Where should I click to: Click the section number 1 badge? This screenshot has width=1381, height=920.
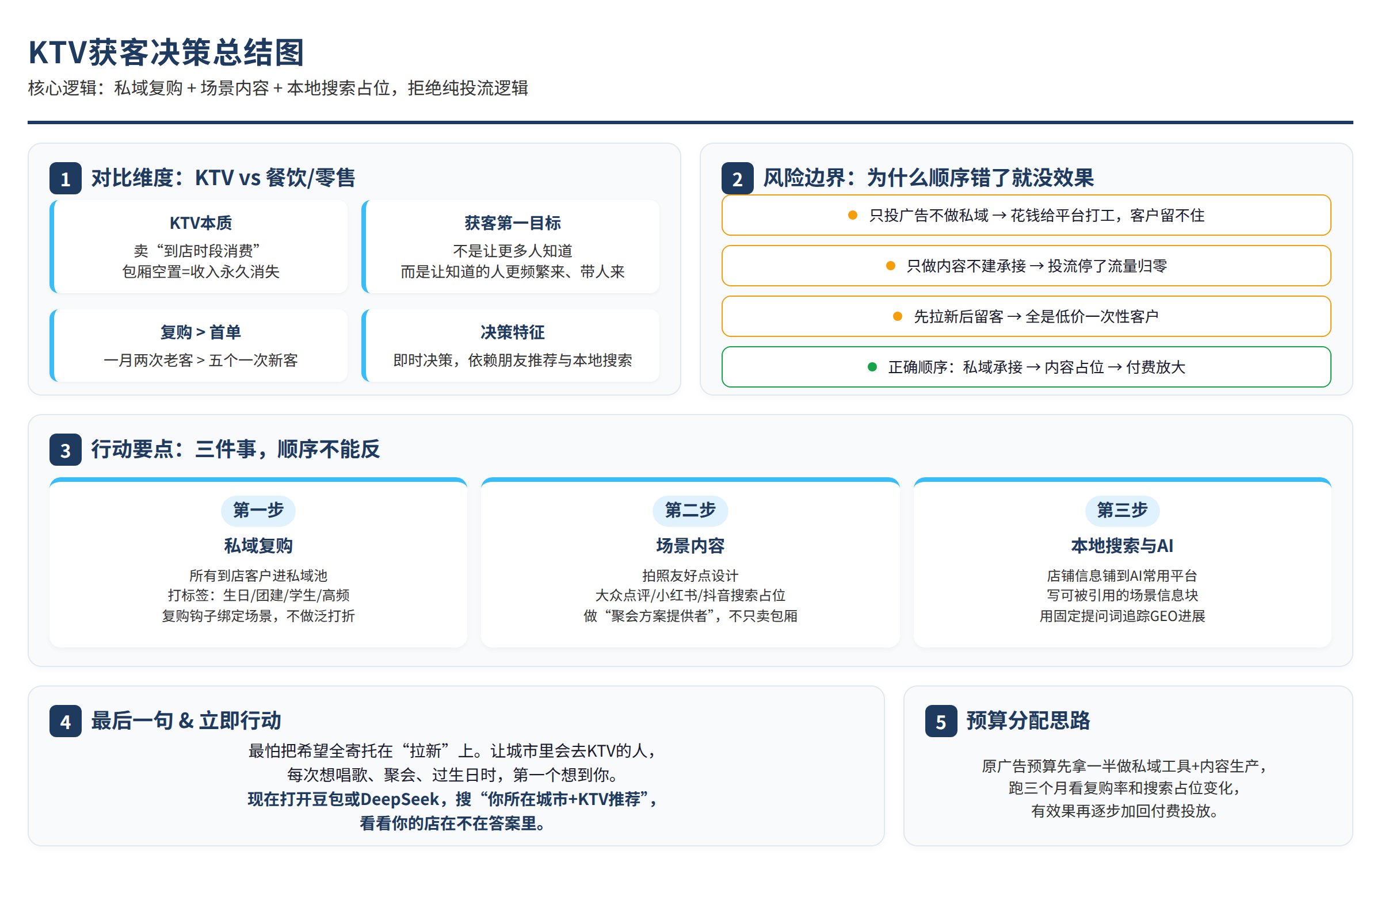click(x=65, y=178)
